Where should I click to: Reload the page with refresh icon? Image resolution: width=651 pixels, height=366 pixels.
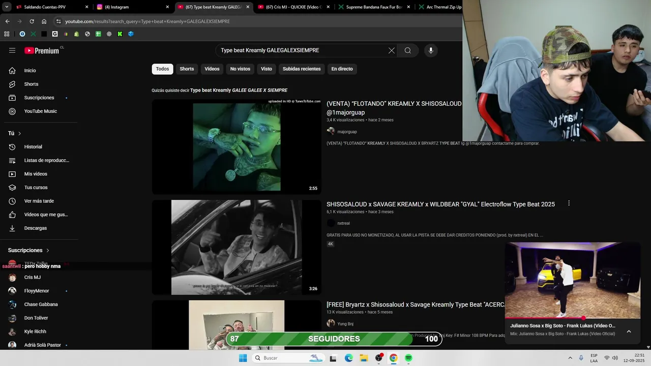pyautogui.click(x=32, y=21)
